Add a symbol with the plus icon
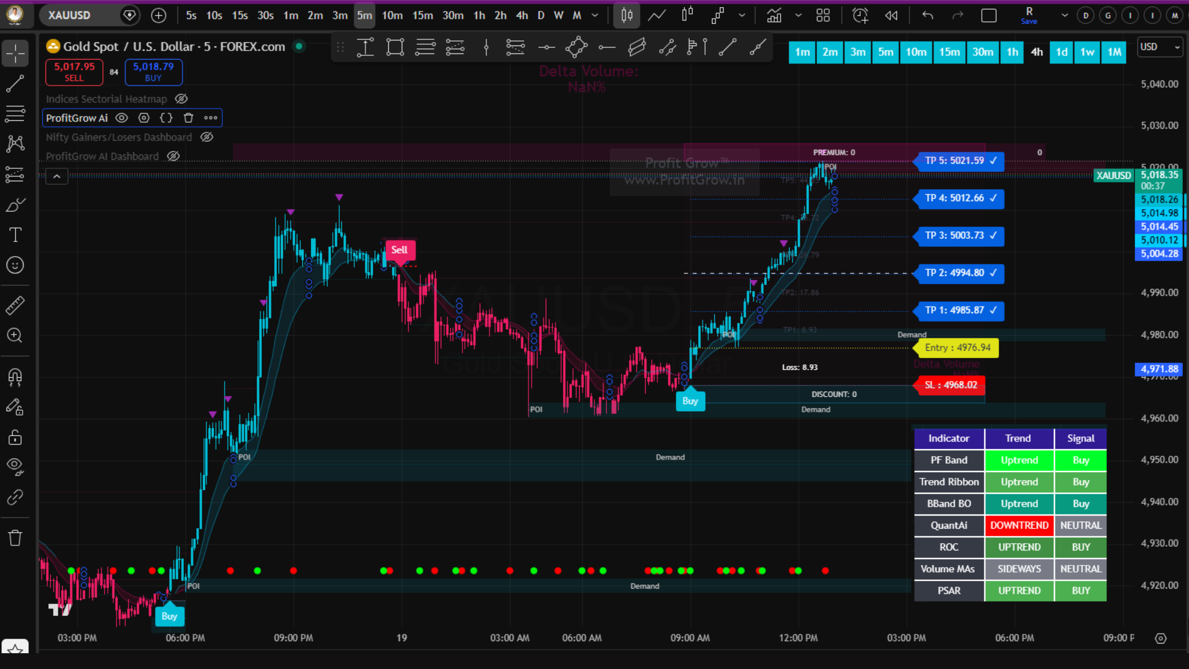The height and width of the screenshot is (669, 1189). tap(158, 15)
